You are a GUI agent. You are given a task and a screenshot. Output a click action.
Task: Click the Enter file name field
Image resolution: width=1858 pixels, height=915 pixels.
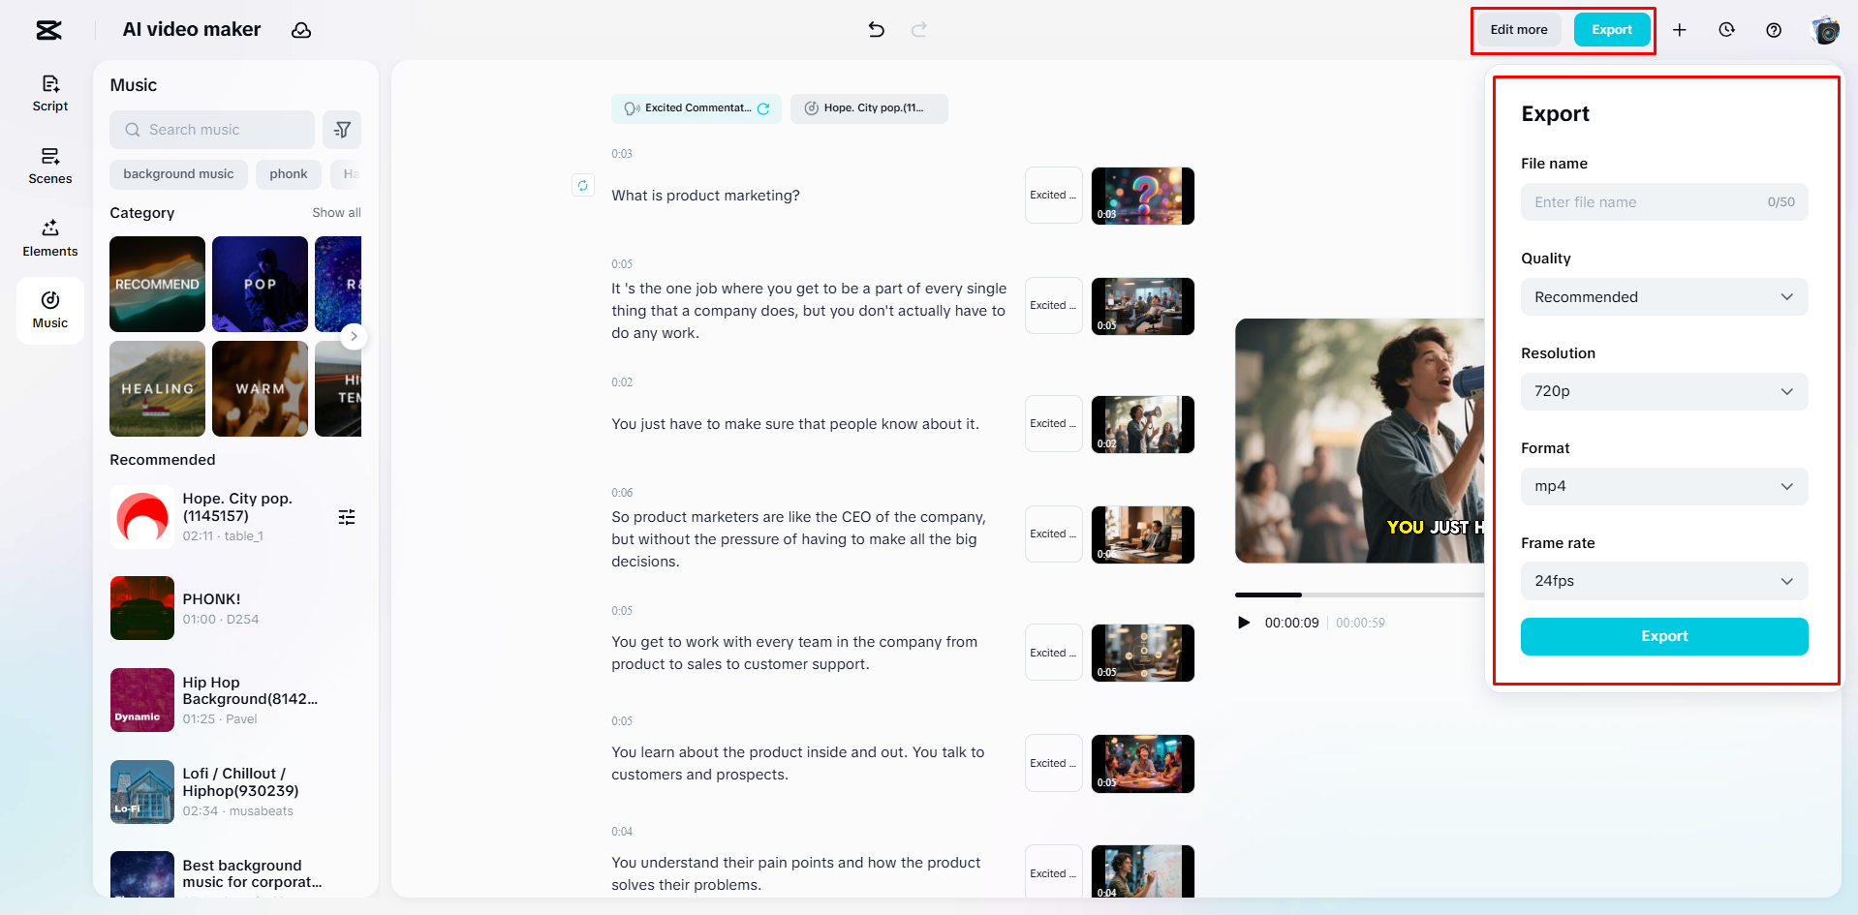tap(1664, 202)
